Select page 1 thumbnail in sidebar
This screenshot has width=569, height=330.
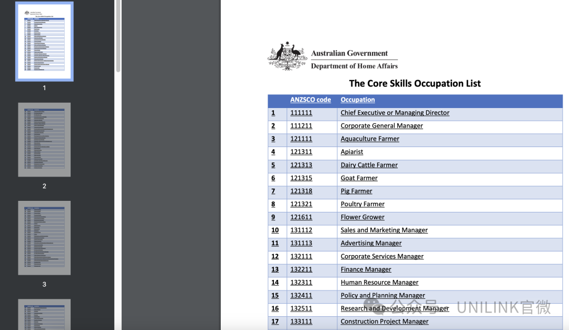44,42
